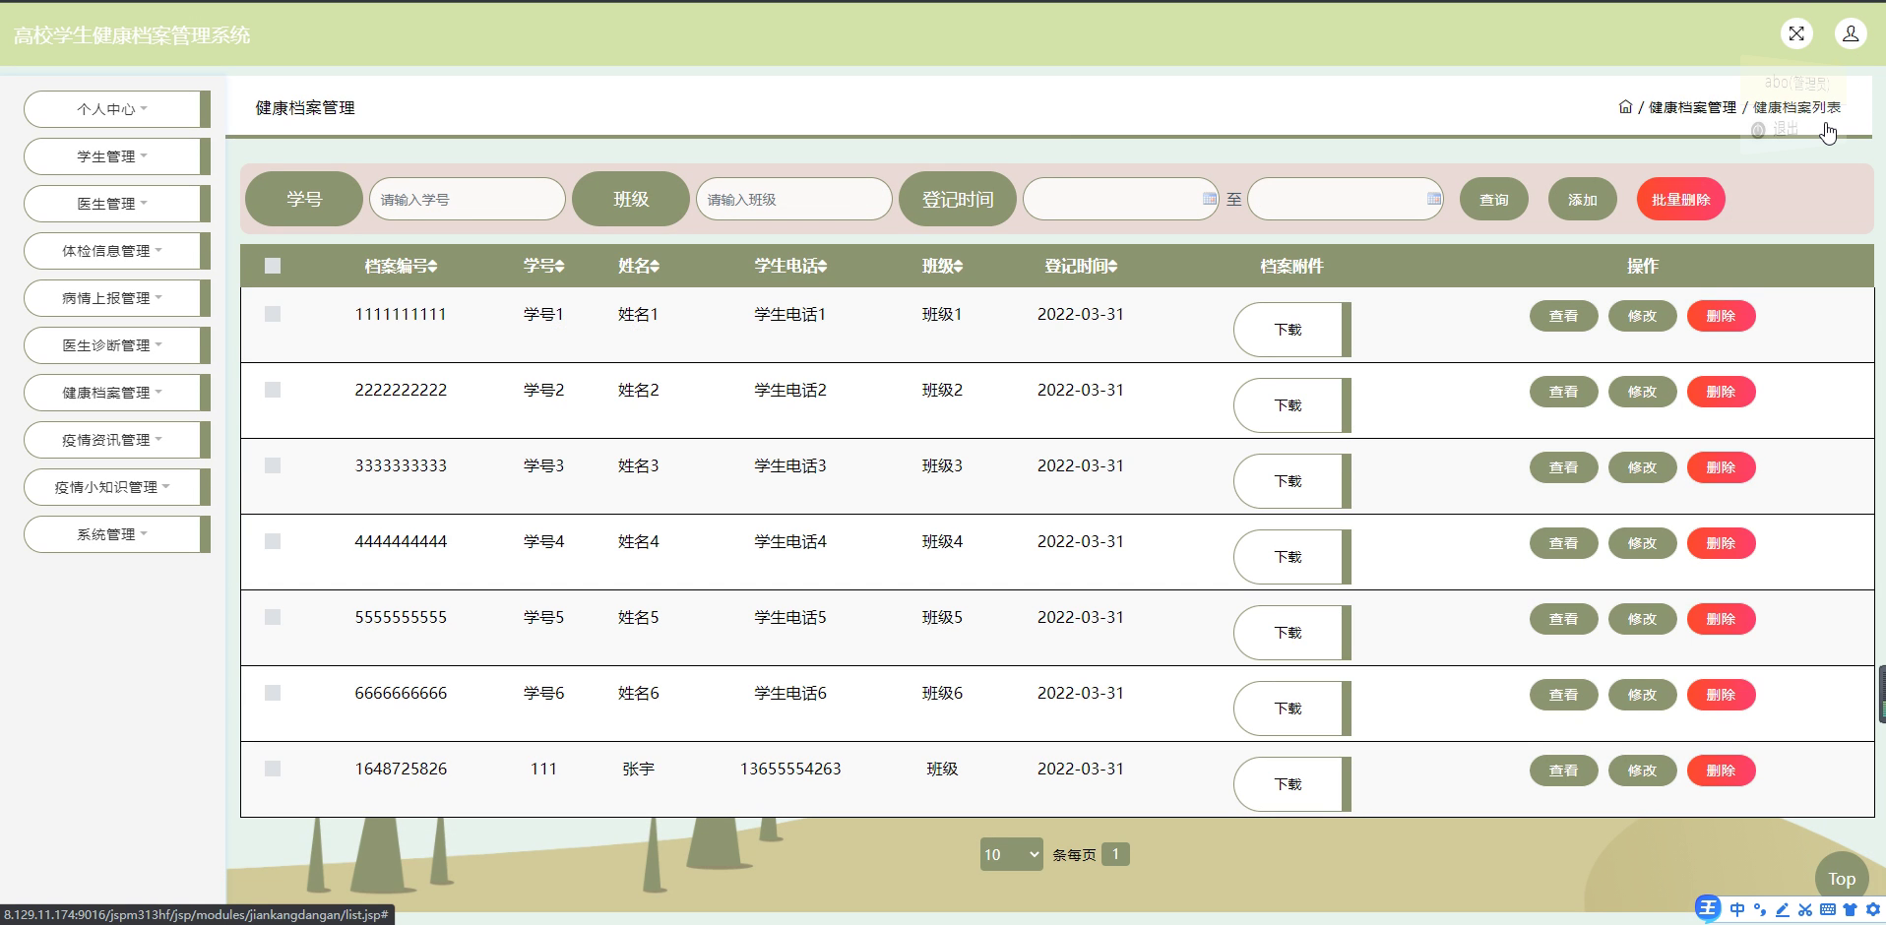The width and height of the screenshot is (1886, 925).
Task: Sort by 登记时间 column header
Action: tap(1081, 266)
